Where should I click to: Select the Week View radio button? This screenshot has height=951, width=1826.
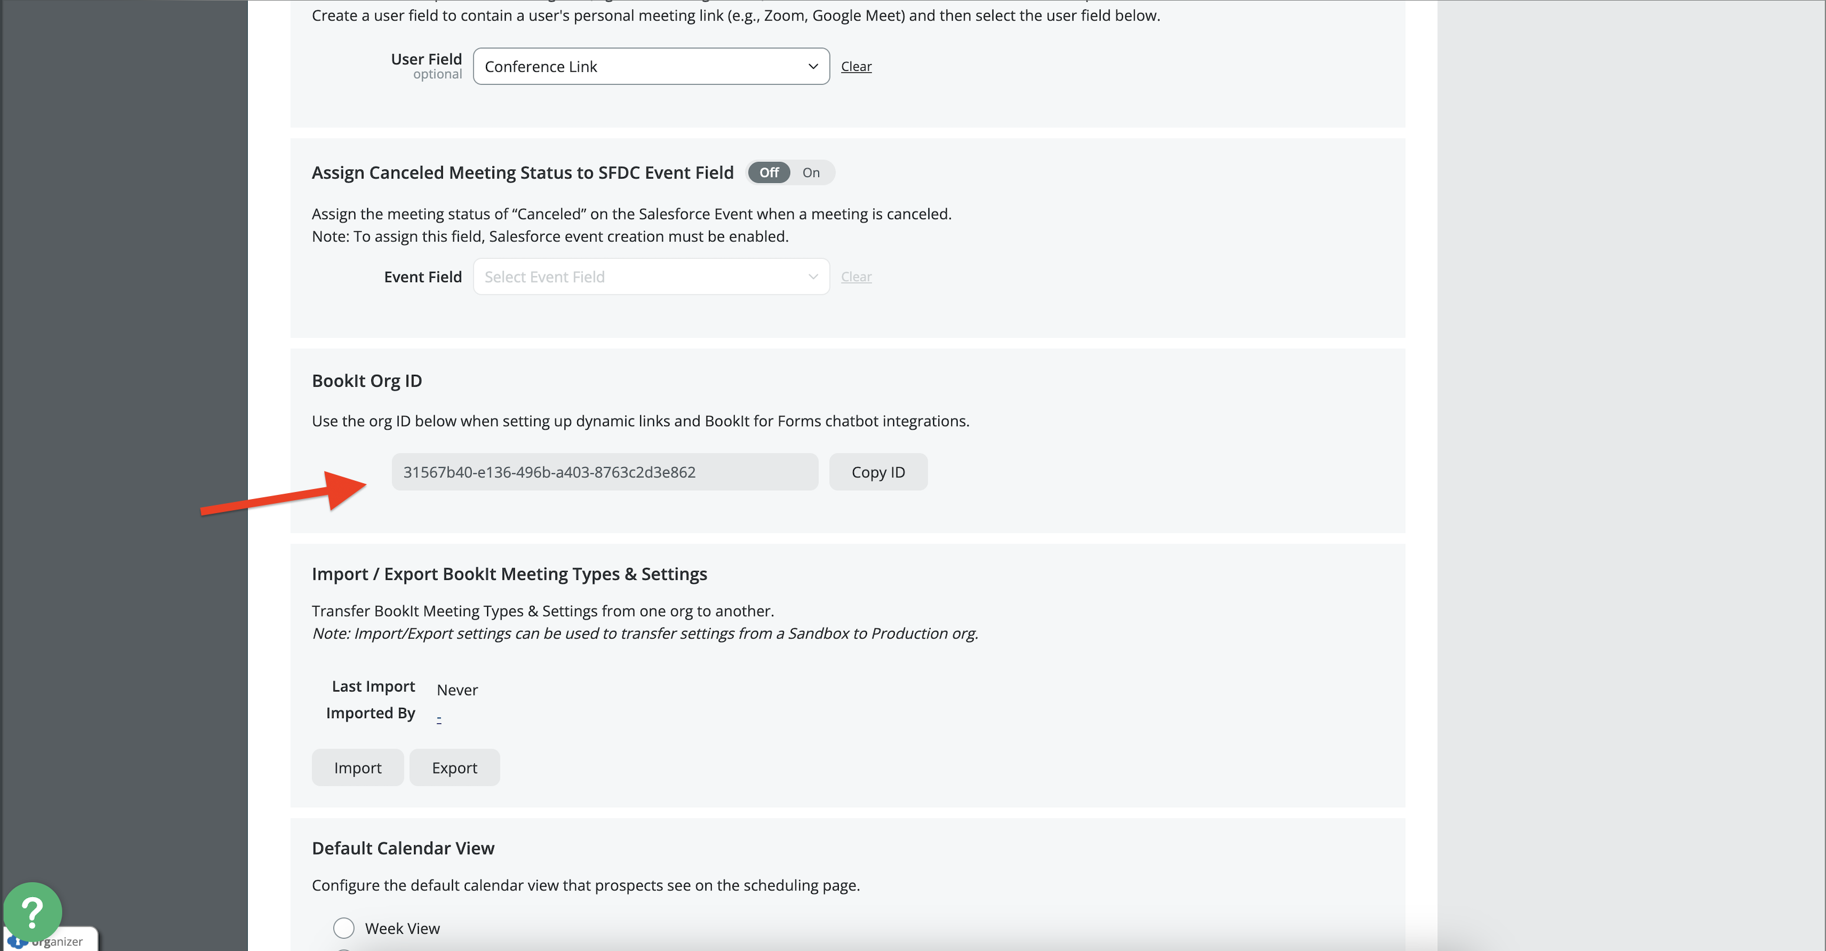(344, 927)
